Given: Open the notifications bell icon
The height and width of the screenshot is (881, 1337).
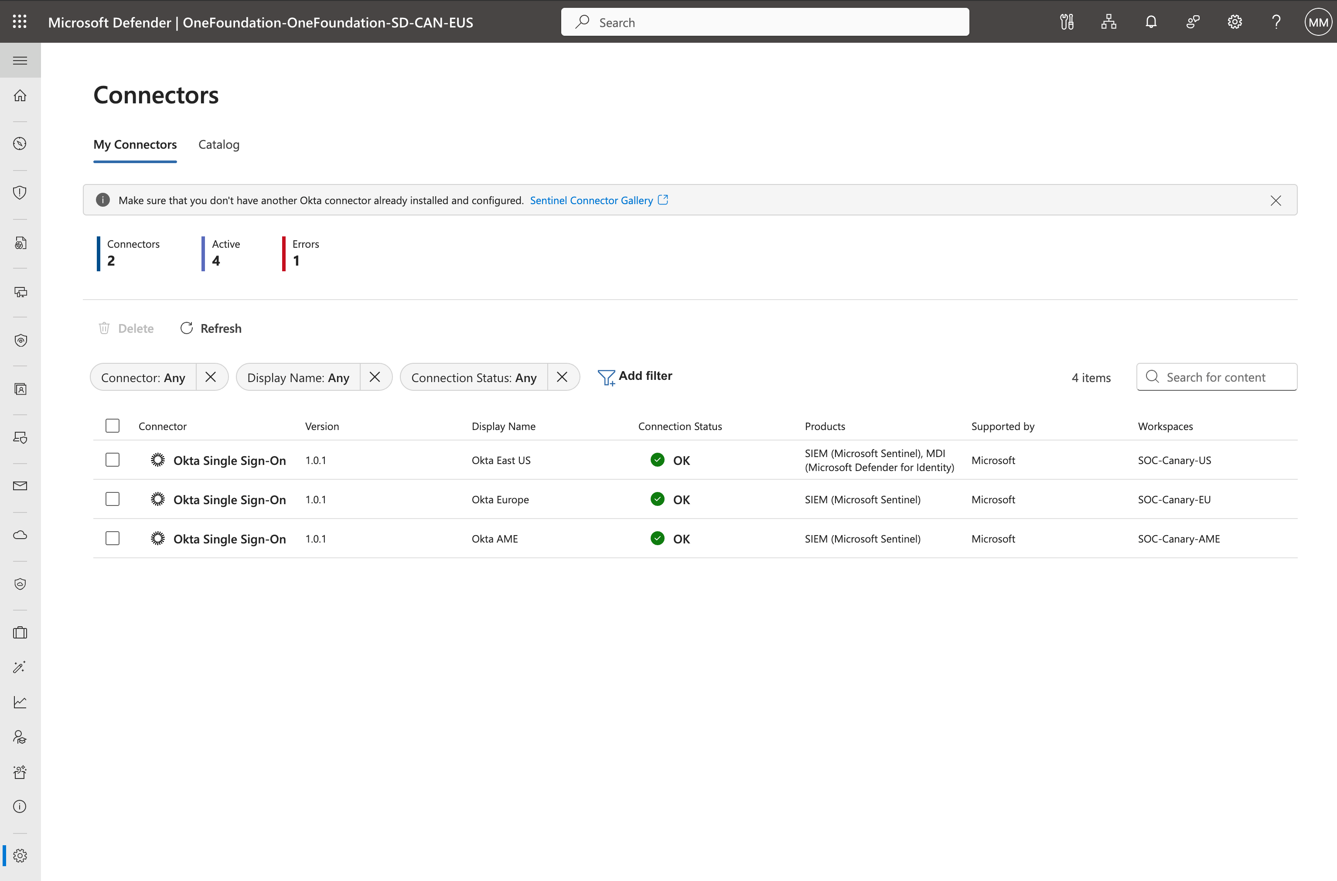Looking at the screenshot, I should click(1150, 22).
